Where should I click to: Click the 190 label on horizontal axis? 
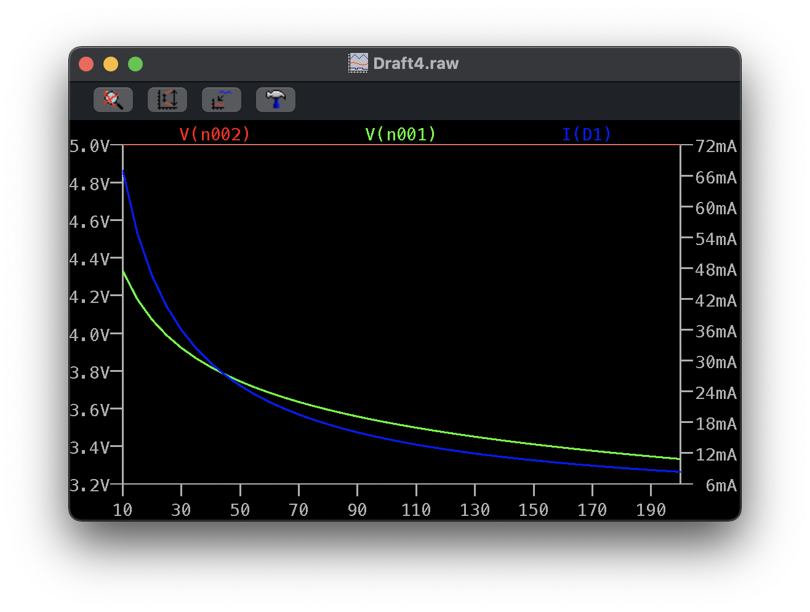[x=651, y=510]
